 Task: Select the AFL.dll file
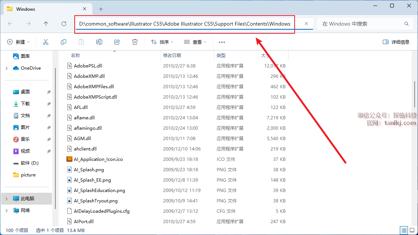coord(81,107)
